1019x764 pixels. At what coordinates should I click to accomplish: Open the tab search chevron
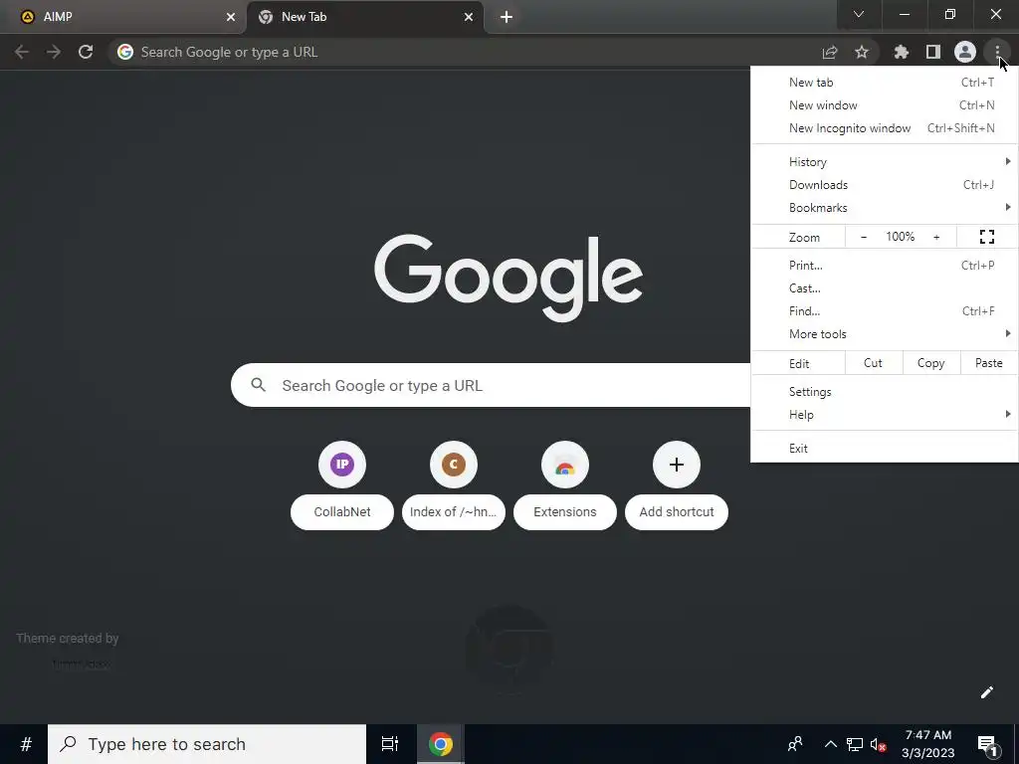(x=859, y=14)
